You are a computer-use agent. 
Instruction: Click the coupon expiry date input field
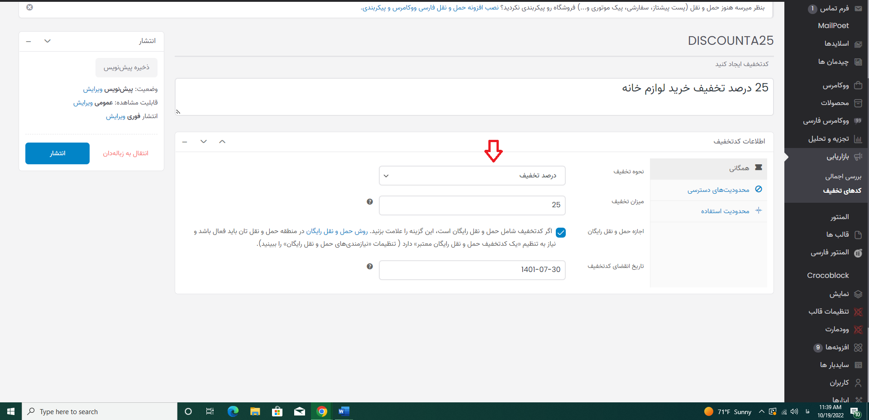pos(472,270)
